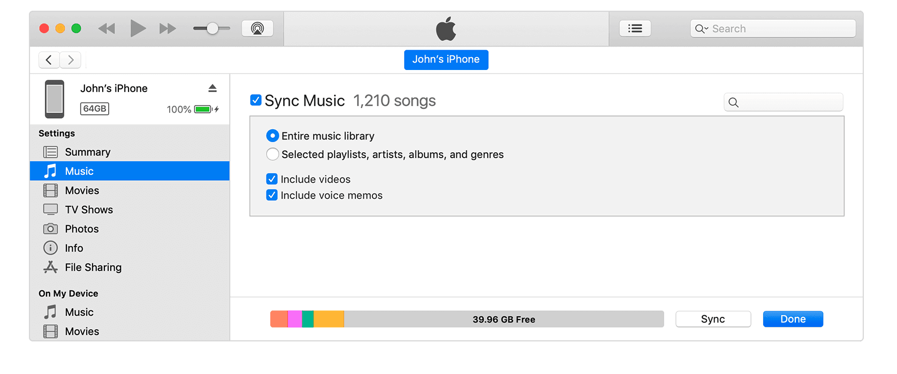
Task: Click the AirPlay icon
Action: point(257,28)
